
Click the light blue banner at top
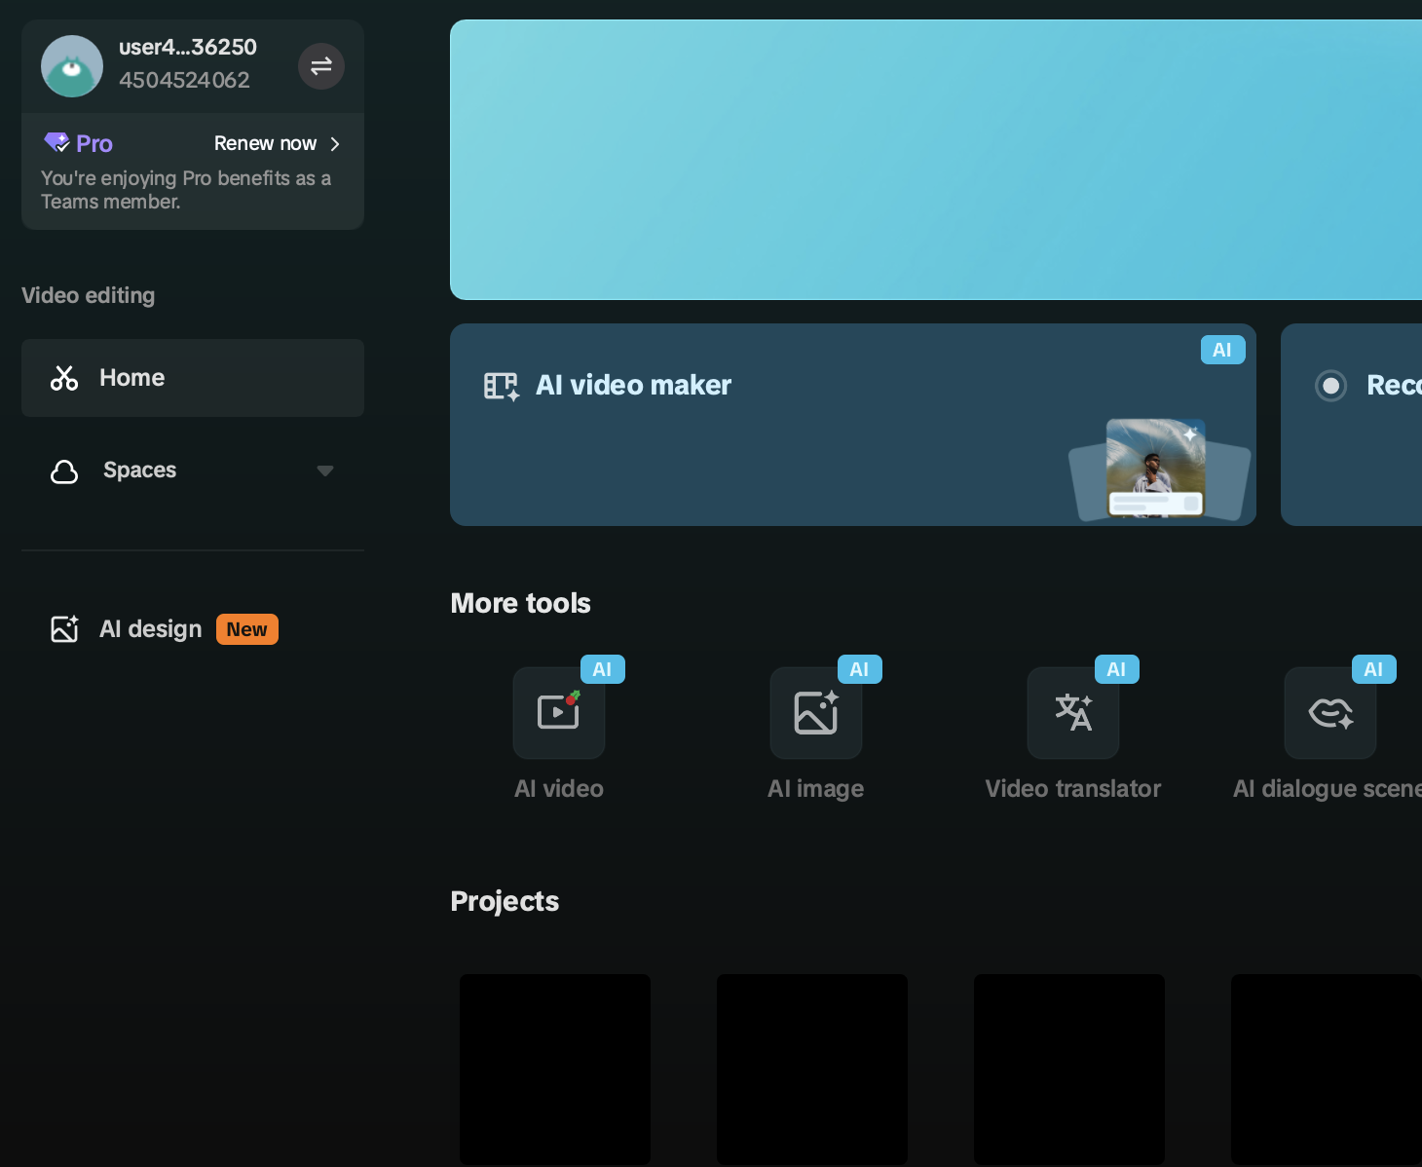pos(935,160)
